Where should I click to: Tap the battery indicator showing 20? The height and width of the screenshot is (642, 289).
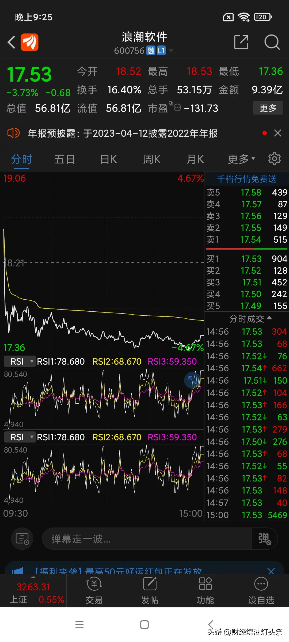[263, 17]
